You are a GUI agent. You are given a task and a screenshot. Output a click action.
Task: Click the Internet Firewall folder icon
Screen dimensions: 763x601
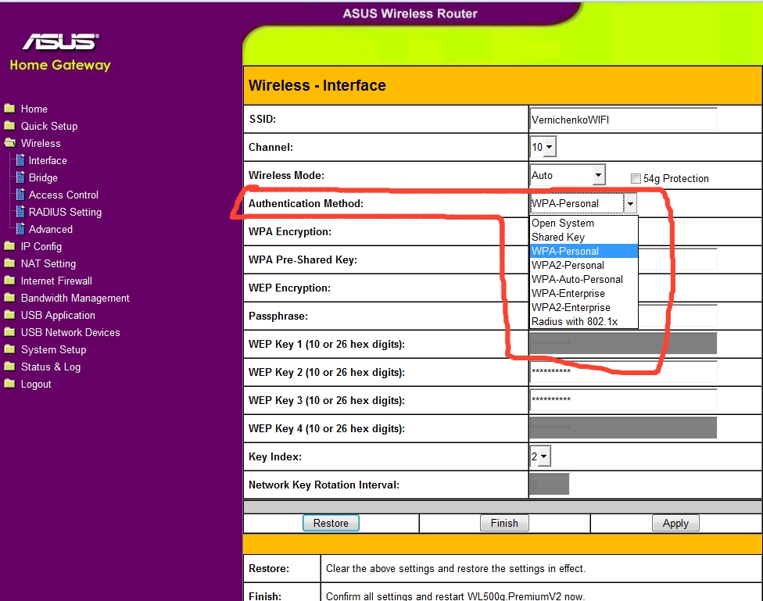pos(9,281)
